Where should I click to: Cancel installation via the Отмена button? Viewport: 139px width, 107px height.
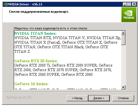pyautogui.click(x=123, y=98)
